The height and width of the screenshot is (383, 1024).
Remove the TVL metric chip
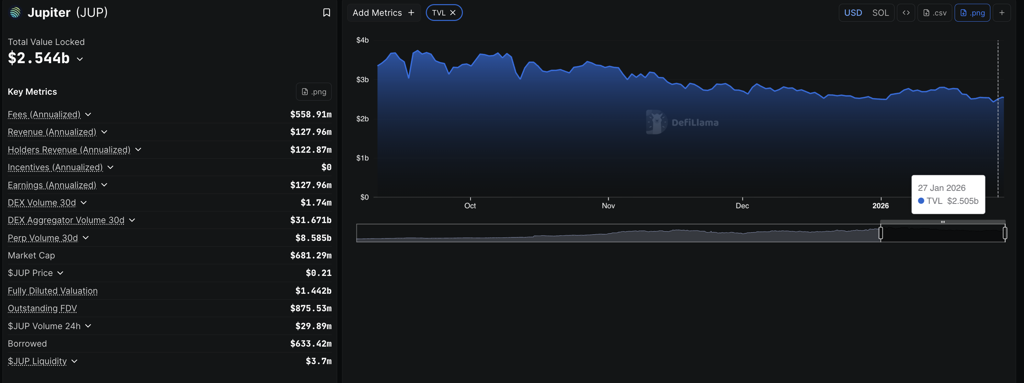[452, 13]
